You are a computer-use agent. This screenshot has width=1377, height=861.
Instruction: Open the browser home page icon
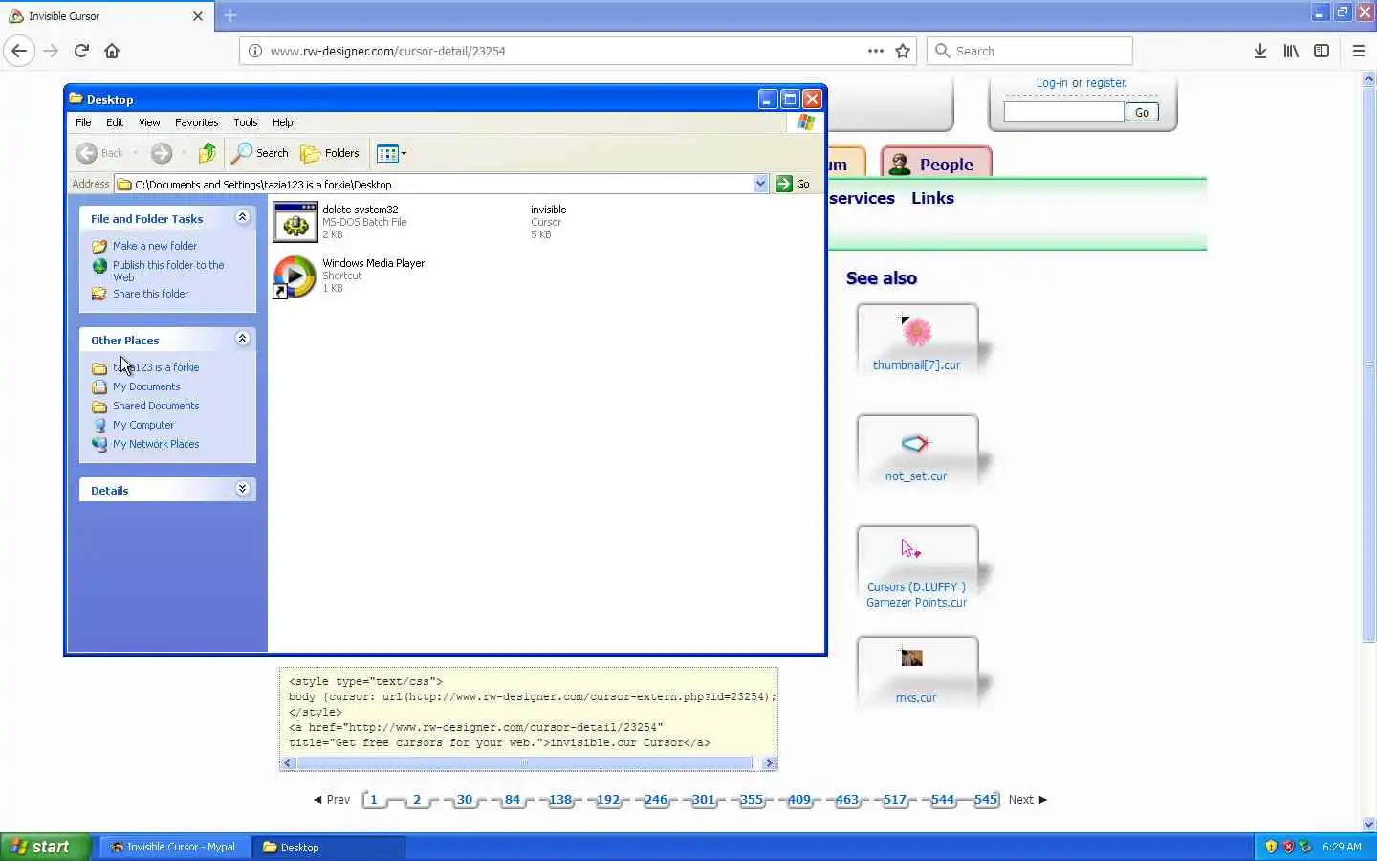(x=112, y=51)
